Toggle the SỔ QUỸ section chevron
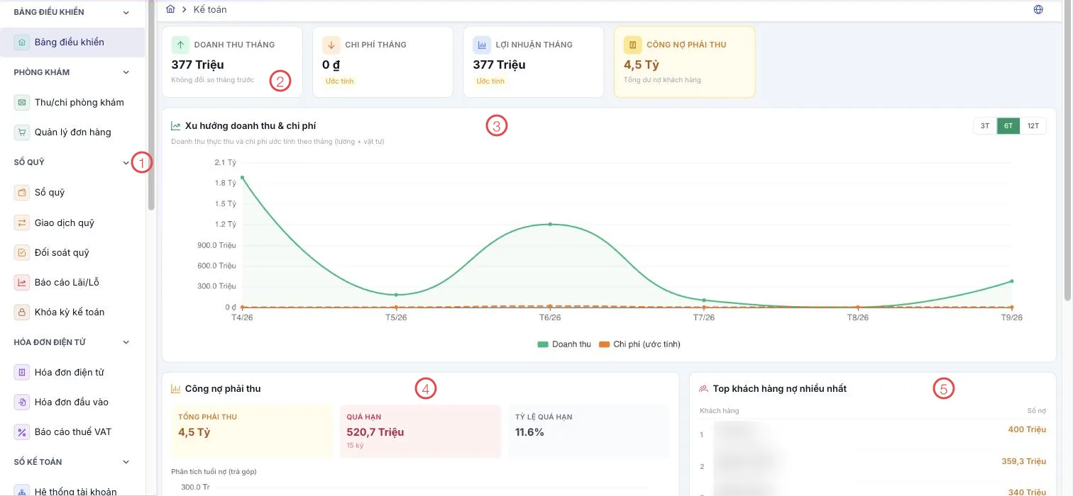Viewport: 1073px width, 496px height. (126, 163)
